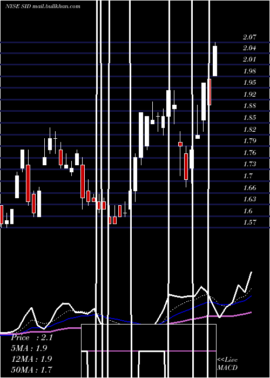The width and height of the screenshot is (270, 378).
Task: Select the 1.82 price axis label
Action: coord(249,130)
